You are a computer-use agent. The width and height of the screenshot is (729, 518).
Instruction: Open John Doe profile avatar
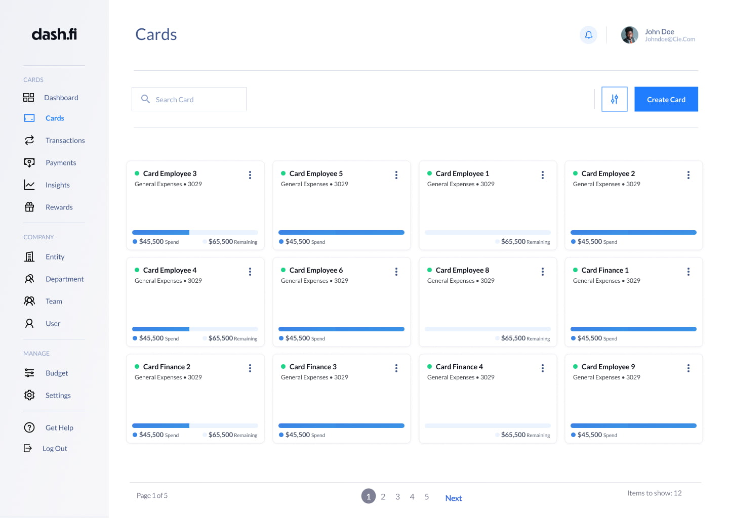click(x=629, y=35)
